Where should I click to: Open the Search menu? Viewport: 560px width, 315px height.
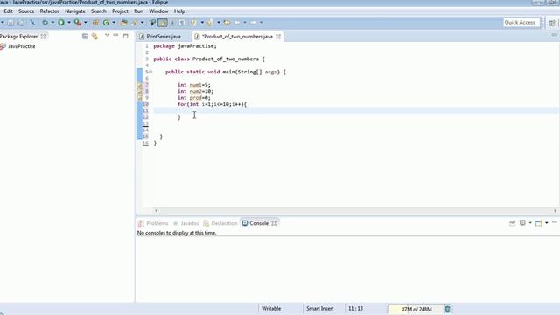[99, 11]
